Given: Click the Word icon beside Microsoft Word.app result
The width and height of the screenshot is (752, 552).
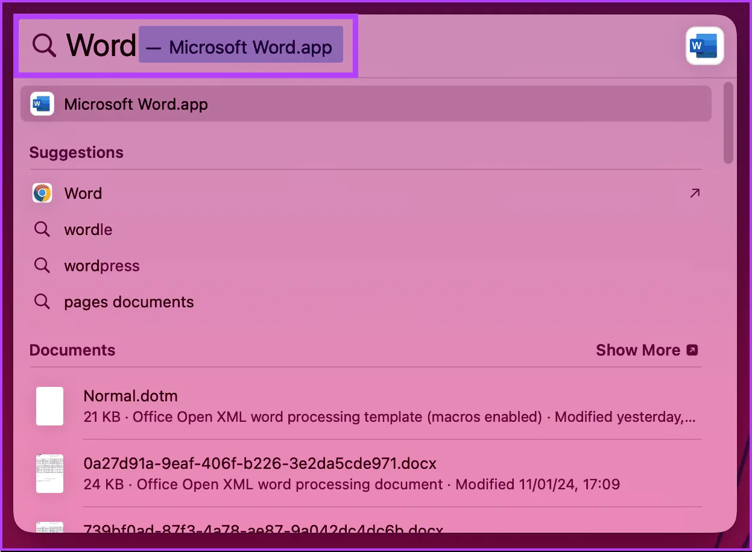Looking at the screenshot, I should click(x=42, y=104).
